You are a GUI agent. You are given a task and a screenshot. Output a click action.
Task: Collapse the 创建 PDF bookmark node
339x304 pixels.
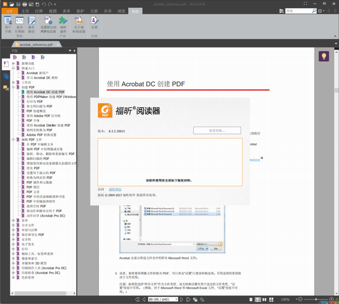click(x=14, y=87)
